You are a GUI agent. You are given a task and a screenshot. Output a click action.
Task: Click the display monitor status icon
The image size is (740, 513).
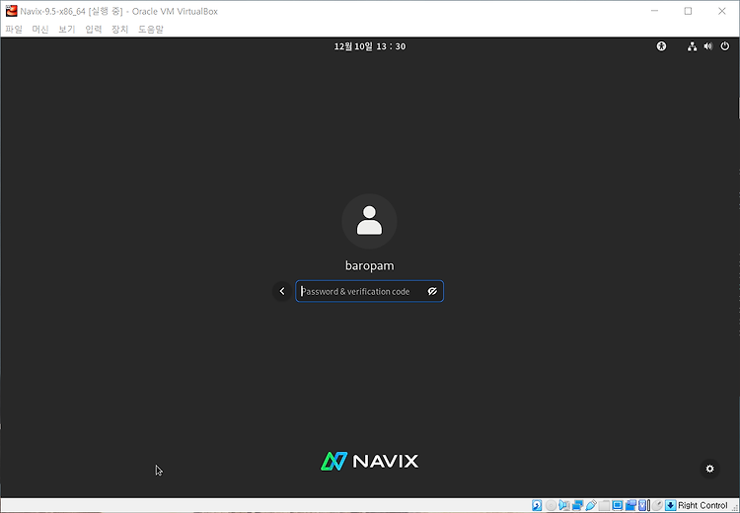click(x=617, y=505)
